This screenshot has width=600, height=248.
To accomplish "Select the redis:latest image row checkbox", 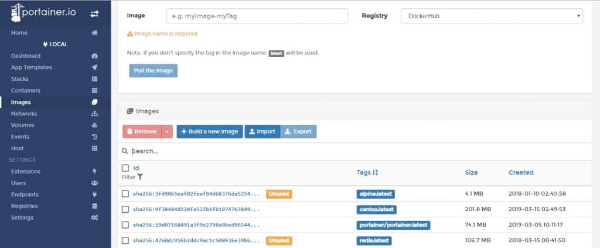I will pos(125,240).
